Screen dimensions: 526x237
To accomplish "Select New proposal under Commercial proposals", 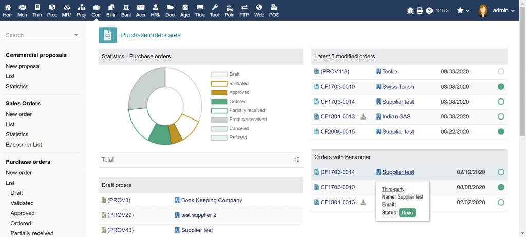I will pyautogui.click(x=23, y=66).
